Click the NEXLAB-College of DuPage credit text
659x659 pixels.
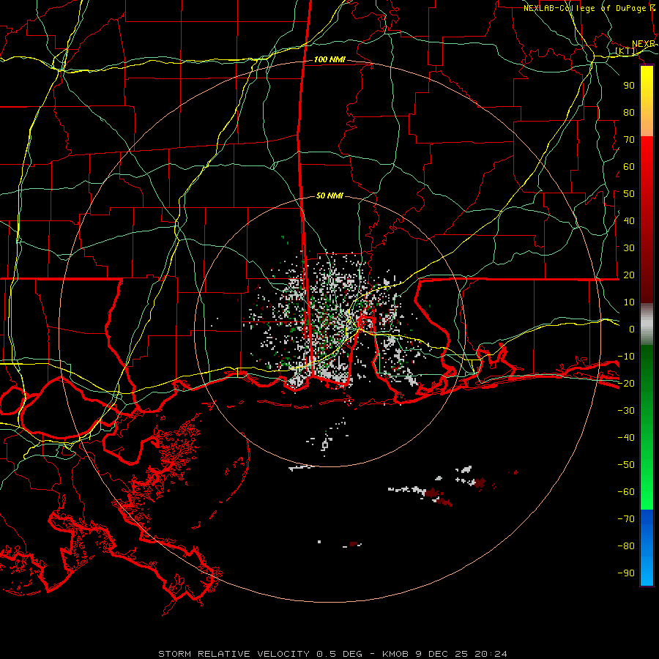[x=589, y=8]
